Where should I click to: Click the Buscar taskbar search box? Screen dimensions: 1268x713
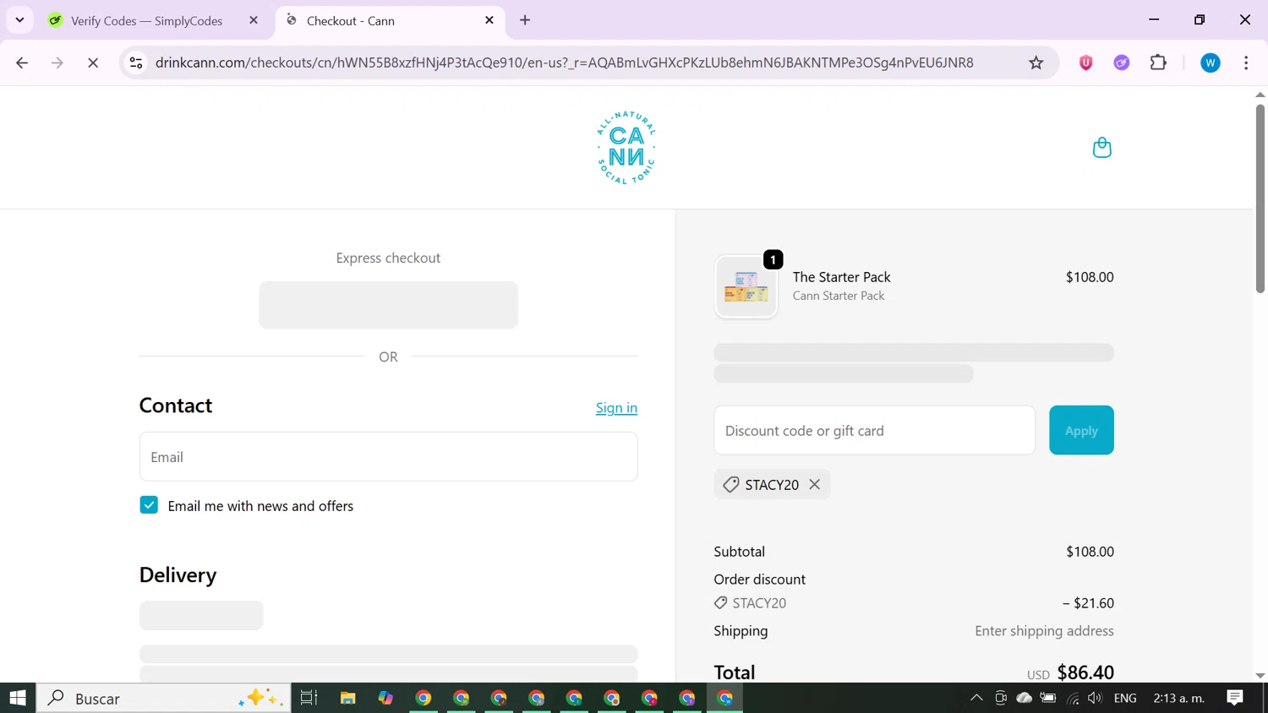click(x=163, y=698)
